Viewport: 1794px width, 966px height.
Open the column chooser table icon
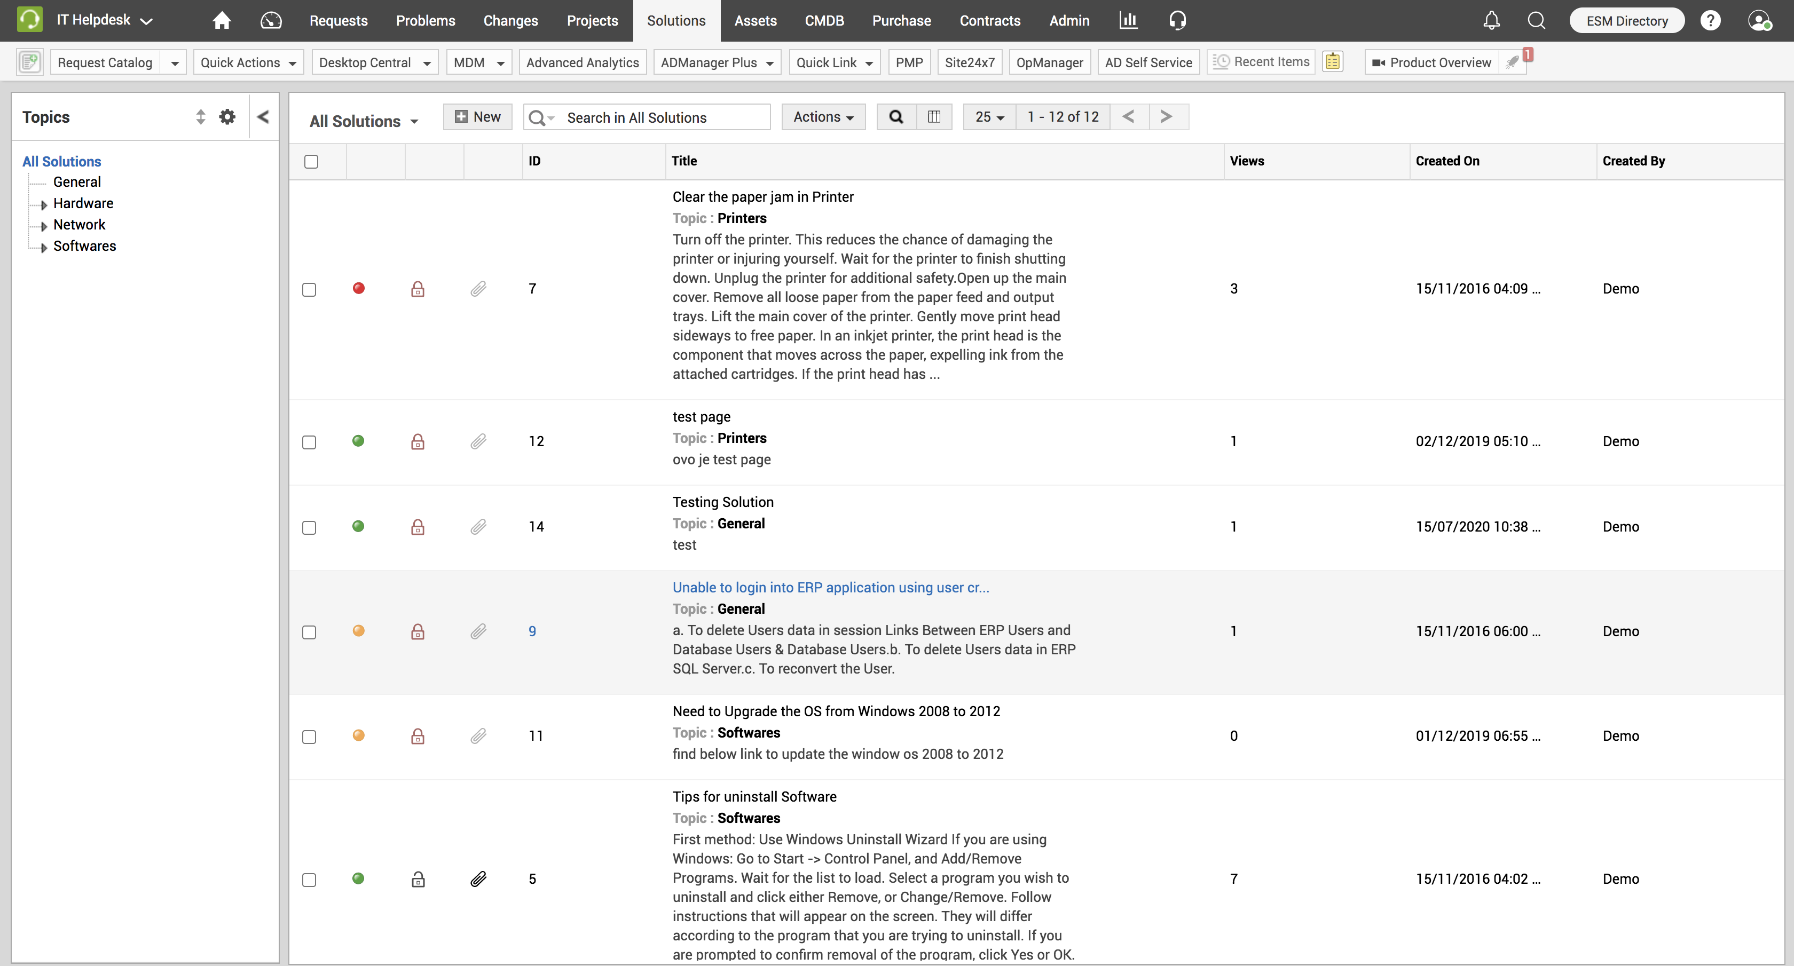pyautogui.click(x=934, y=117)
